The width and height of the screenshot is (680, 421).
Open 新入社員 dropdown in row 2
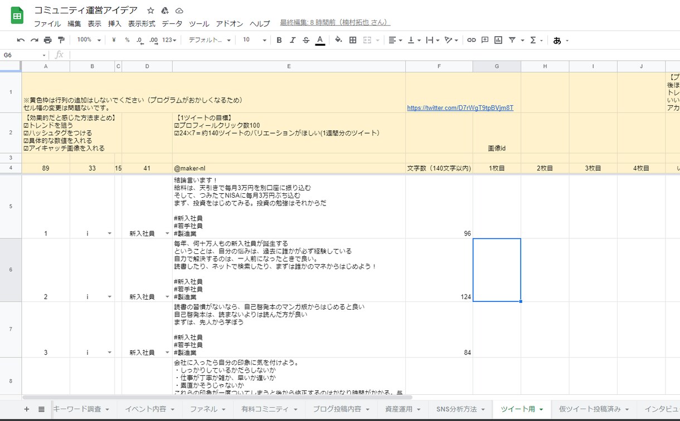point(166,297)
